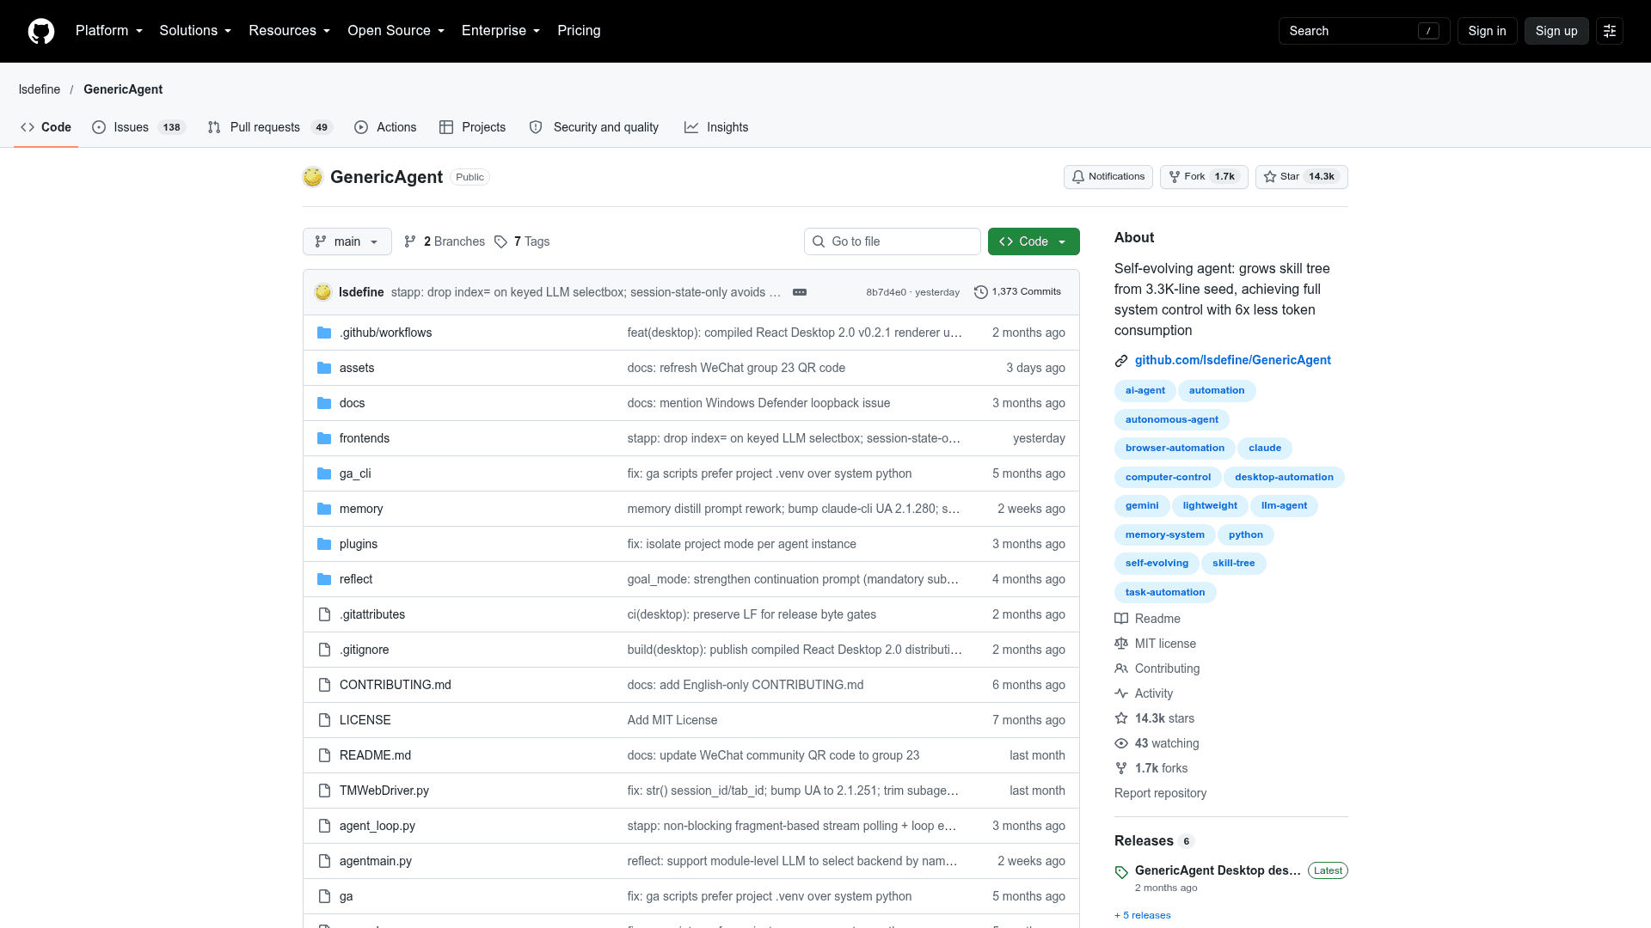Viewport: 1651px width, 928px height.
Task: Expand the Open Source menu
Action: (396, 31)
